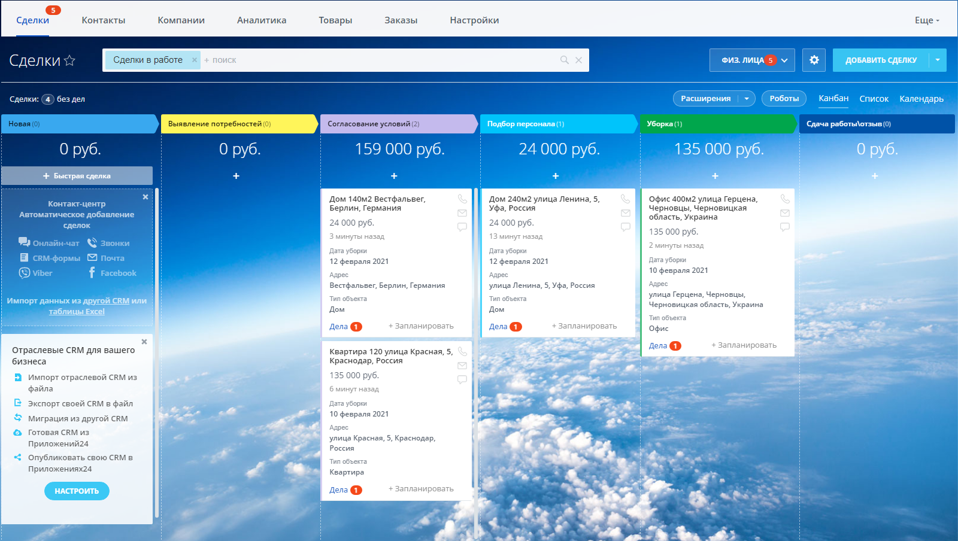Click Viber icon in Контакт-центр panel
Image resolution: width=958 pixels, height=541 pixels.
[x=25, y=273]
